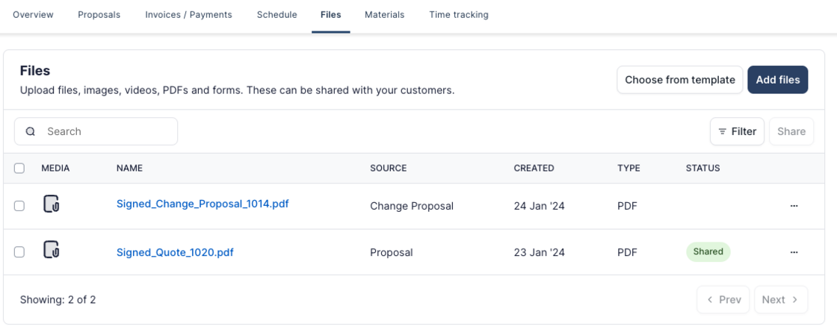Open the Filter options
Viewport: 837px width, 335px height.
[x=737, y=131]
